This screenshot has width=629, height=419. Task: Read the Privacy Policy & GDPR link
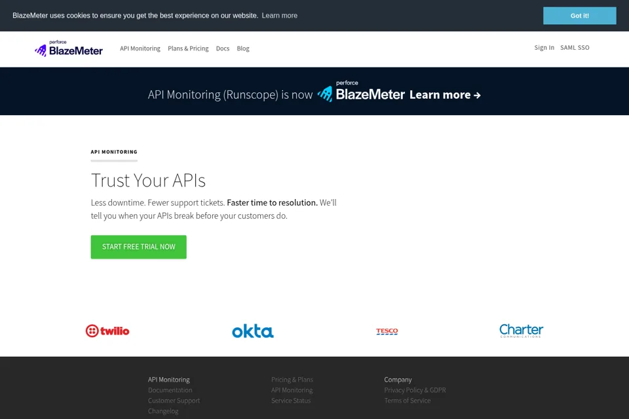415,390
